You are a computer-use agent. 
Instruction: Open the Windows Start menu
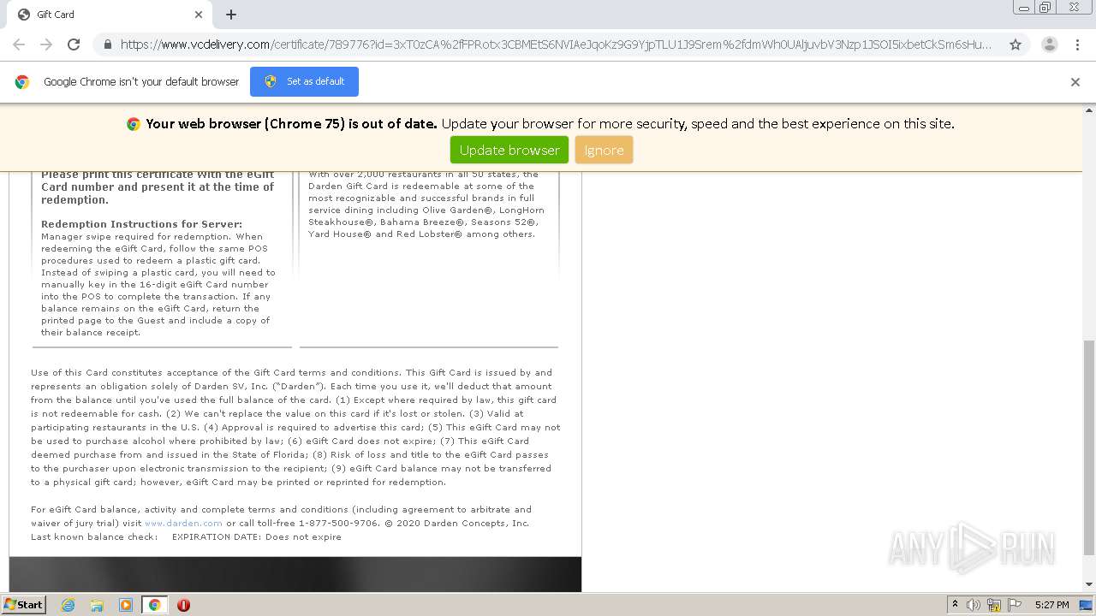click(23, 604)
